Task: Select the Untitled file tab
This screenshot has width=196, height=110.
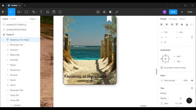Action: pos(14,5)
